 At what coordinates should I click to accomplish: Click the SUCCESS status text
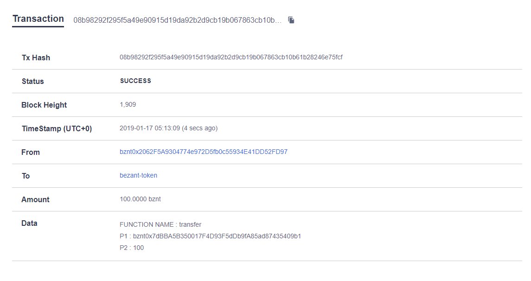[135, 81]
